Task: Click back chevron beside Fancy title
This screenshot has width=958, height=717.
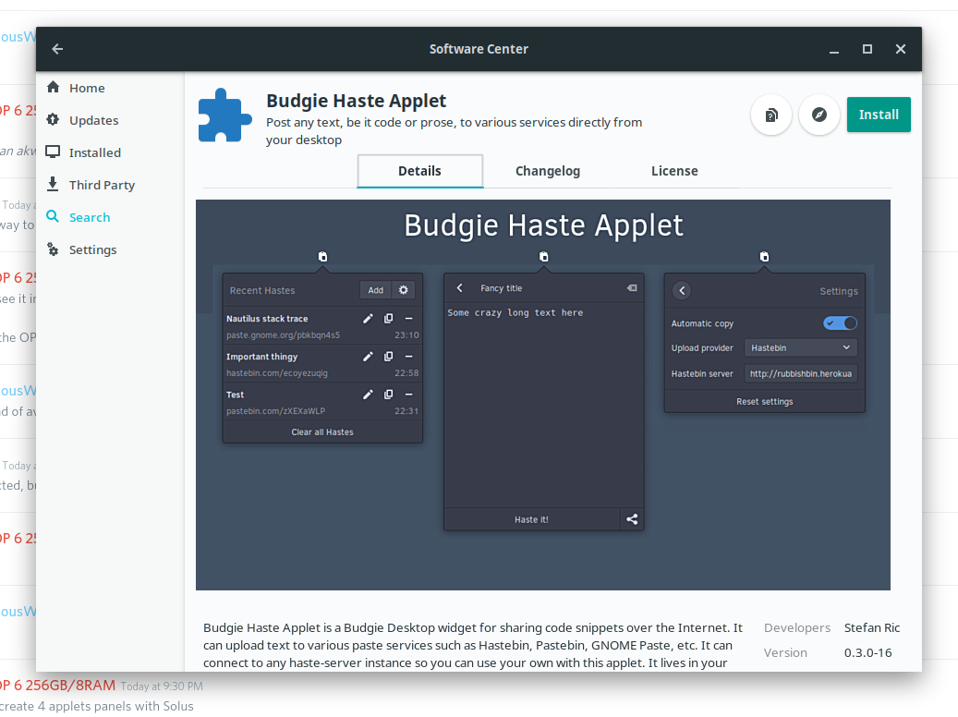Action: click(459, 288)
